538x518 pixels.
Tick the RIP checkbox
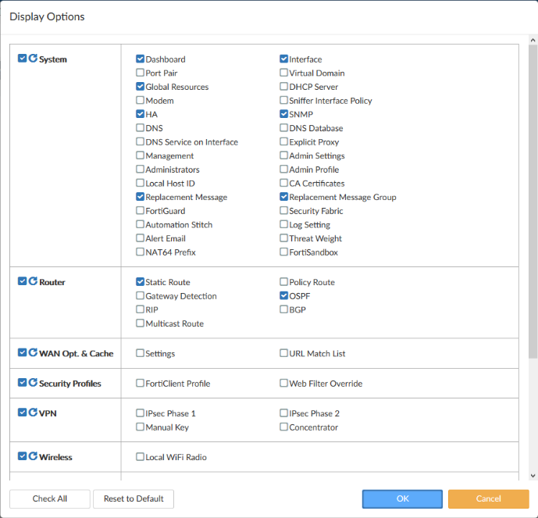click(x=140, y=309)
